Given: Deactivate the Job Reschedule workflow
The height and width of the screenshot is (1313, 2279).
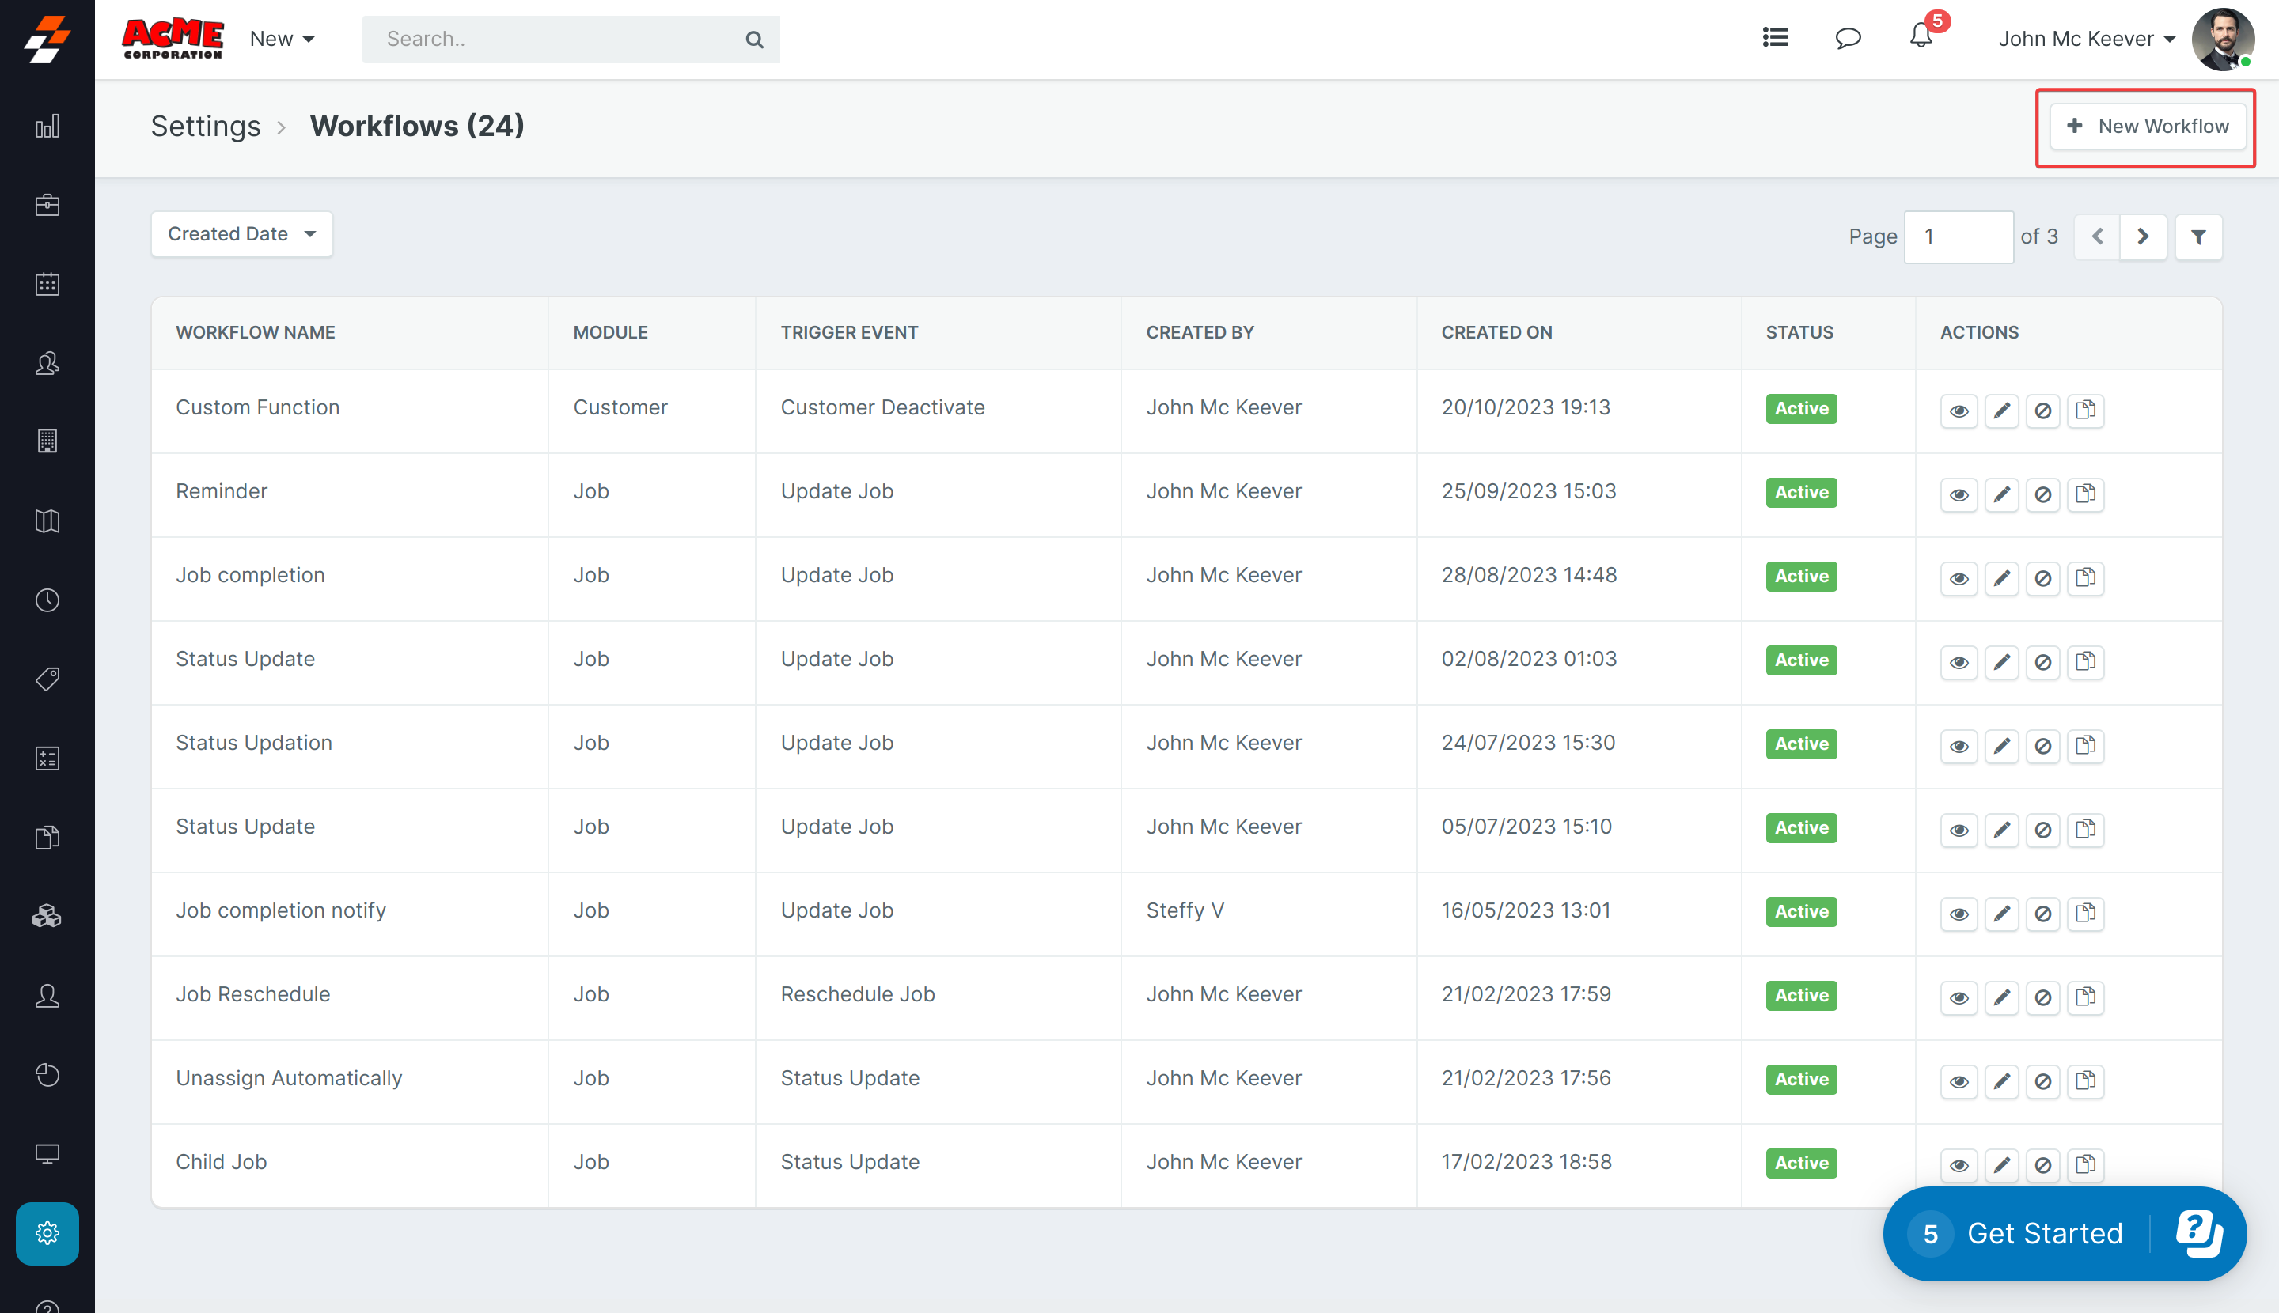Looking at the screenshot, I should coord(2042,997).
